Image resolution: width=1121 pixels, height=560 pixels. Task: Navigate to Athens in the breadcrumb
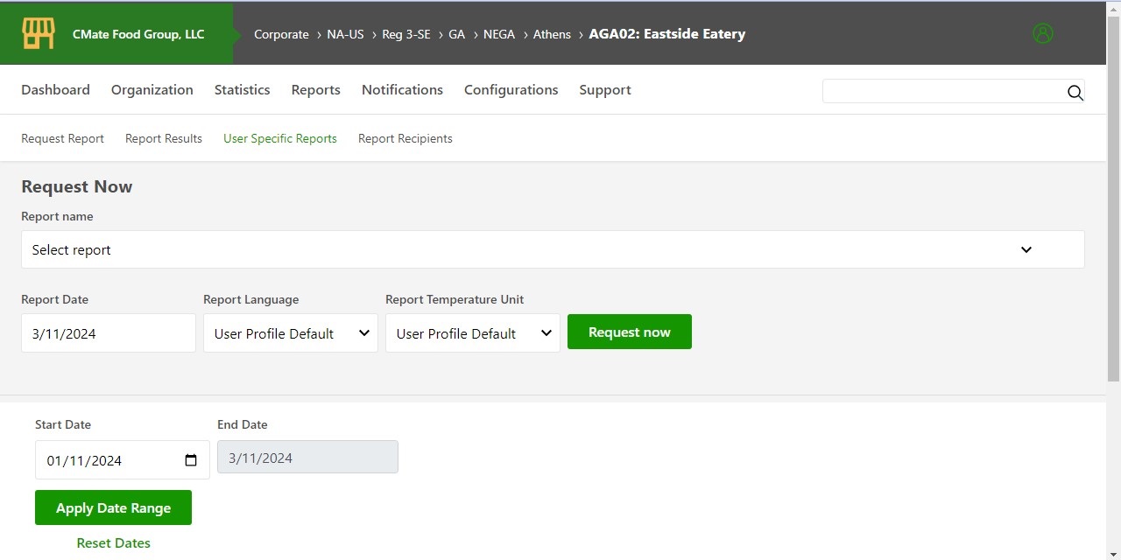click(x=552, y=34)
